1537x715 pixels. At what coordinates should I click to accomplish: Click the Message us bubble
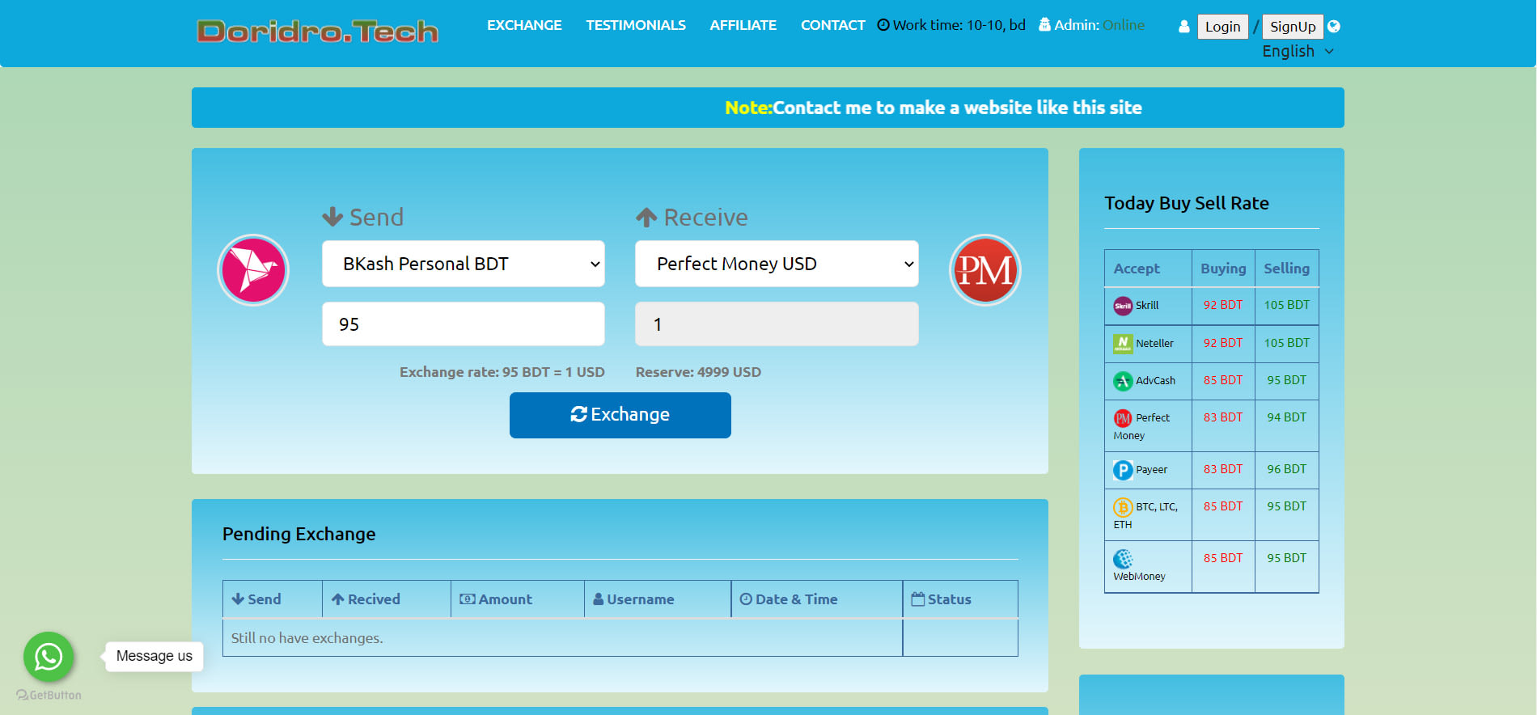pos(155,656)
